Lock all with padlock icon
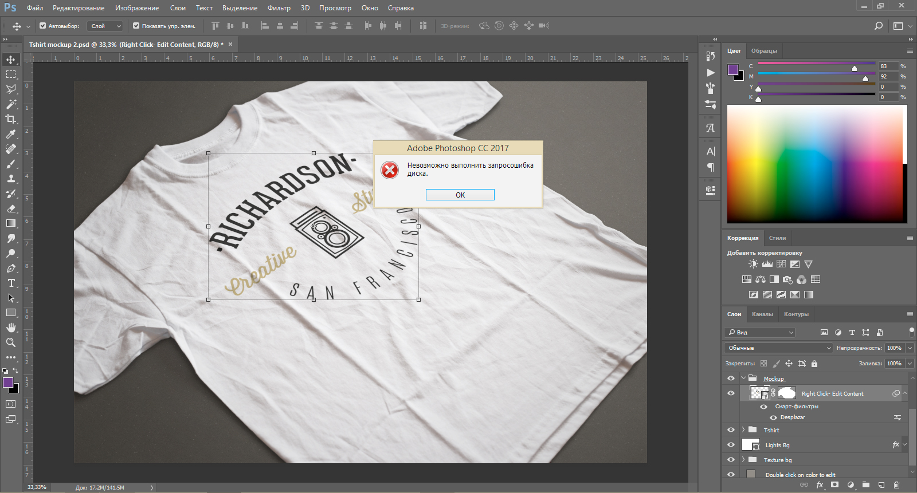This screenshot has width=917, height=493. pyautogui.click(x=814, y=364)
